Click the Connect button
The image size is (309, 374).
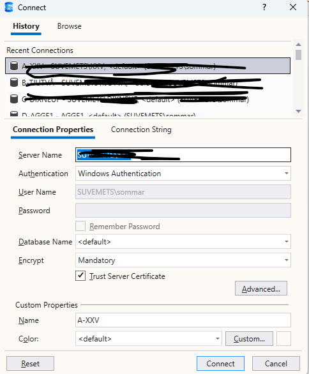click(220, 364)
